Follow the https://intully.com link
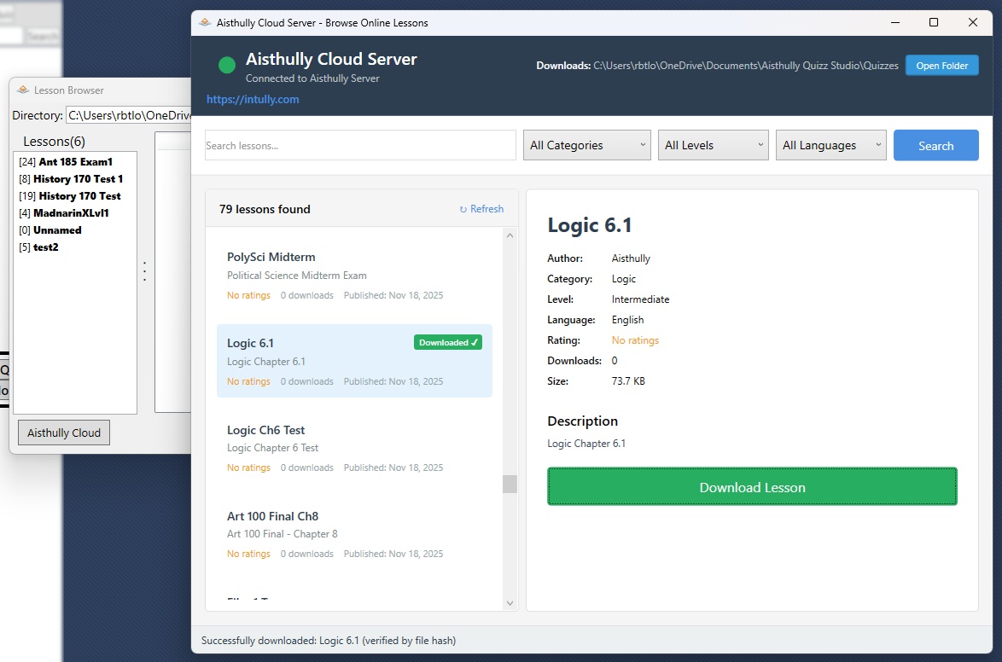This screenshot has width=1002, height=662. coord(253,100)
